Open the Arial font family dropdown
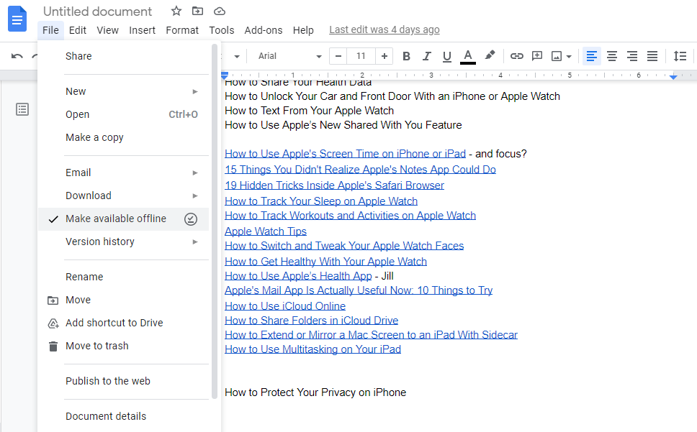 [x=288, y=55]
